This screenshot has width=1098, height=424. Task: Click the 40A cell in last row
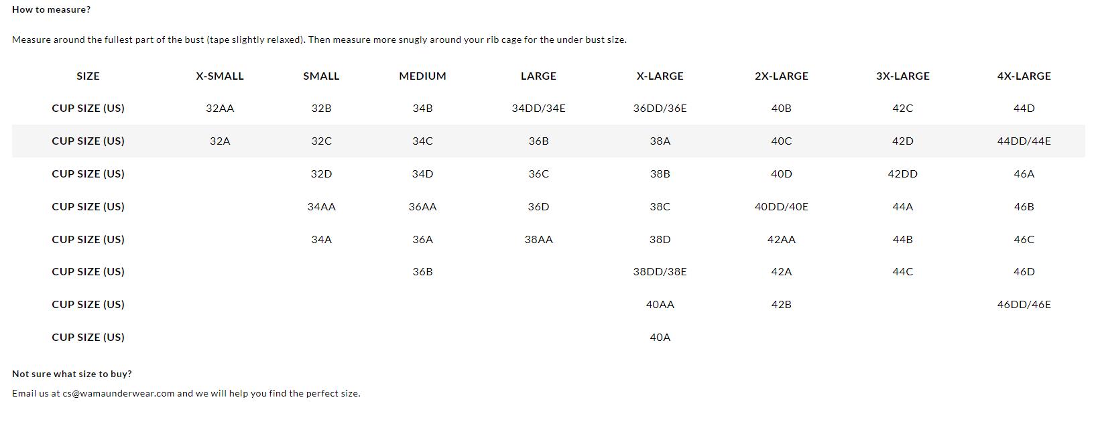660,337
